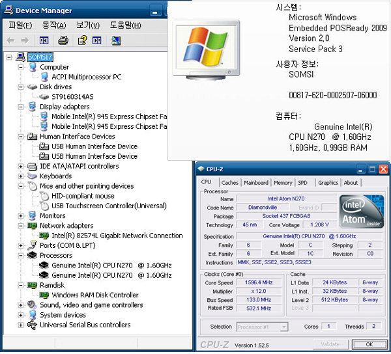Select the first USB Human Interface Device
The width and height of the screenshot is (391, 354).
coord(94,146)
